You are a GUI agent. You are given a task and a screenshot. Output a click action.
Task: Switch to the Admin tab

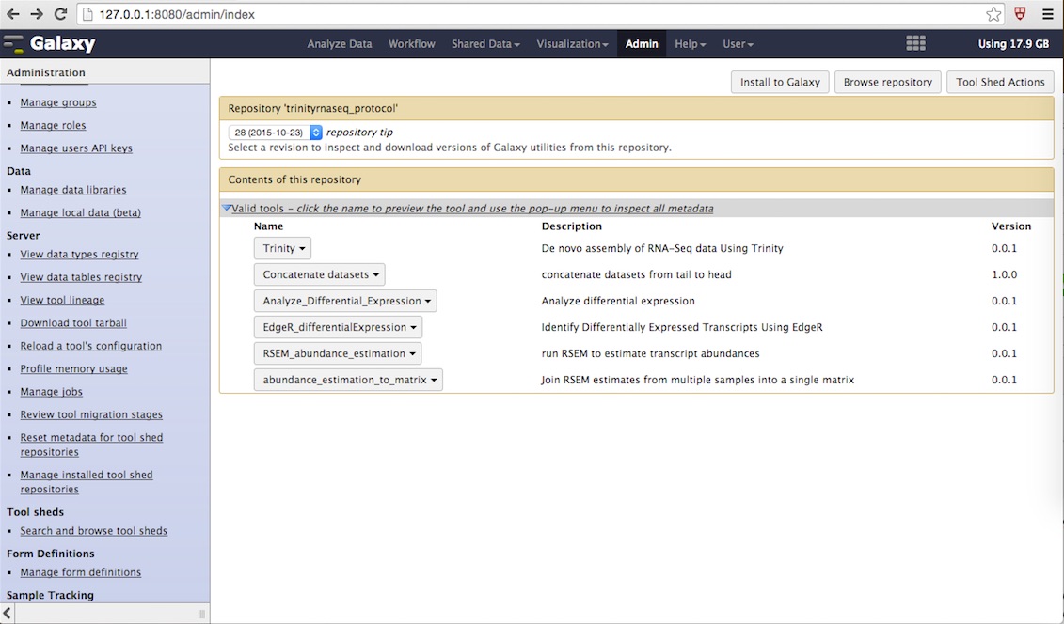[x=641, y=43]
